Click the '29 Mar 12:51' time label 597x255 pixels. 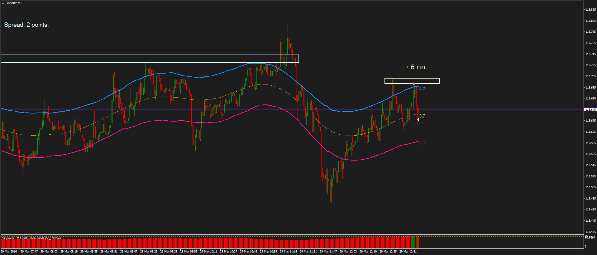coord(408,252)
